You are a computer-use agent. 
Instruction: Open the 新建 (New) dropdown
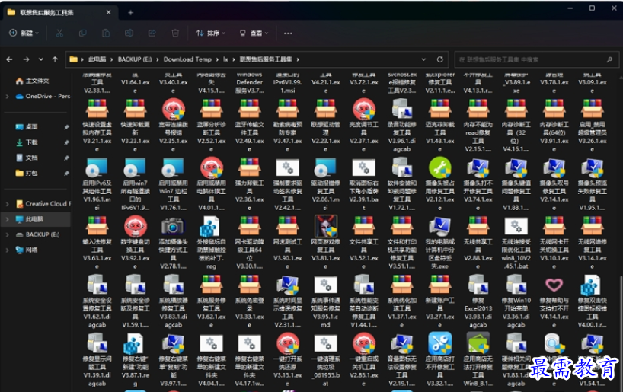(24, 33)
